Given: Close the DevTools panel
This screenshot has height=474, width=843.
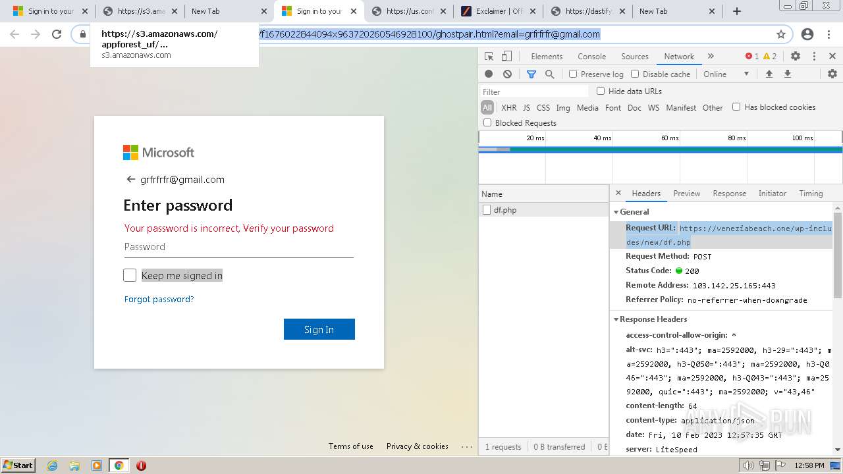Looking at the screenshot, I should coord(832,57).
